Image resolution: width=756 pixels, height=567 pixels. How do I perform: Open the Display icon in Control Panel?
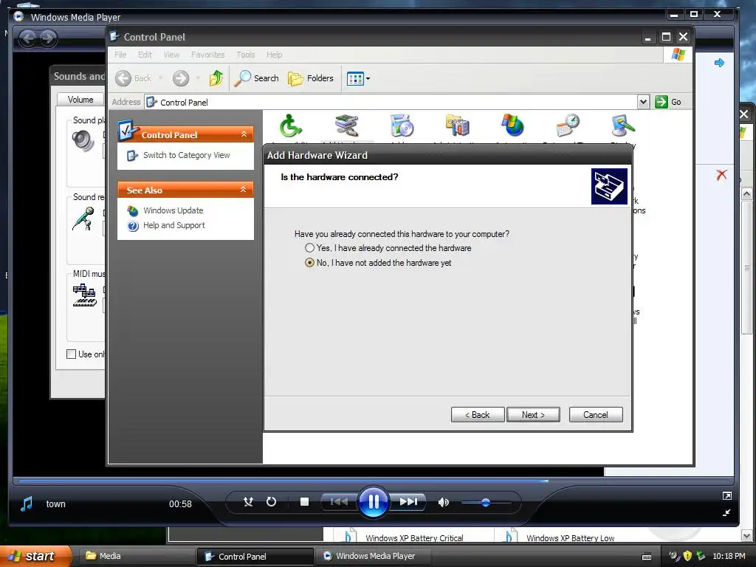coord(623,126)
